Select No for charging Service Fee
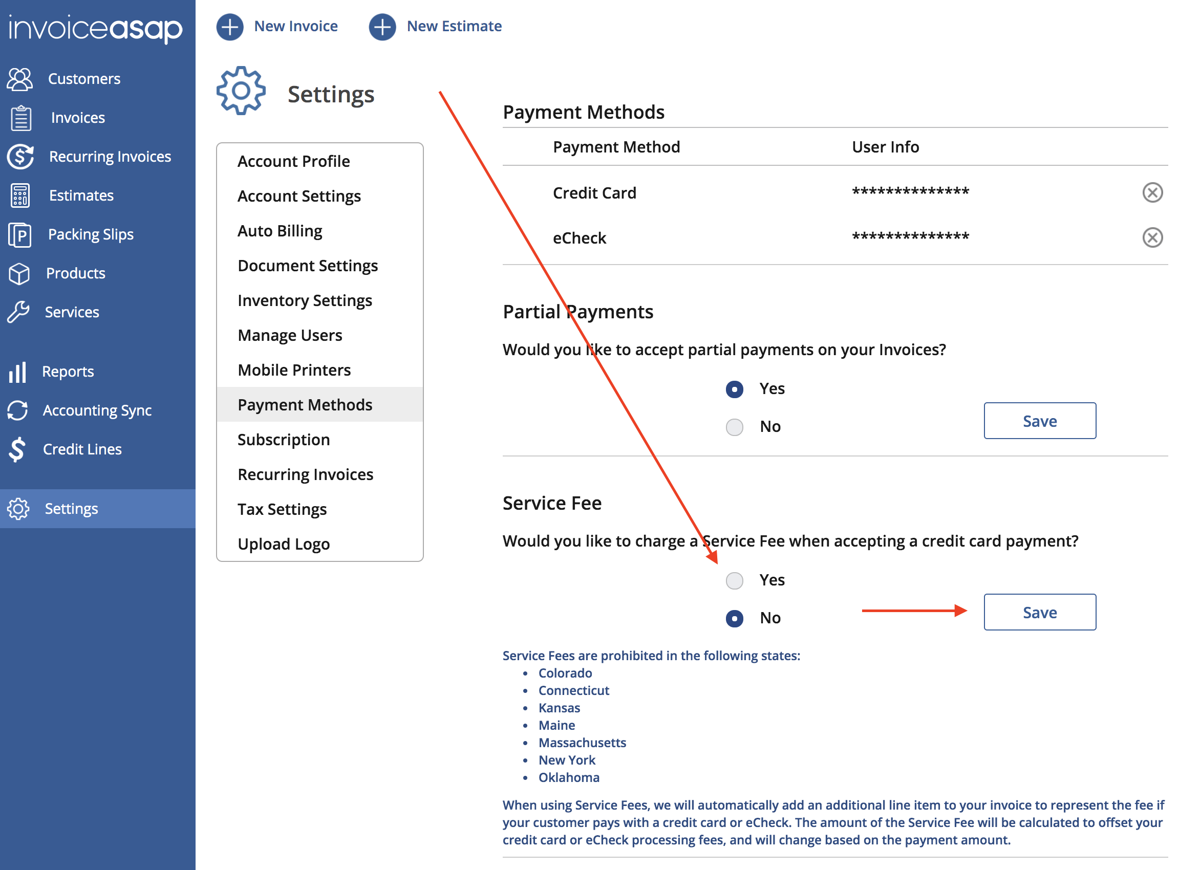The height and width of the screenshot is (870, 1200). click(x=734, y=618)
